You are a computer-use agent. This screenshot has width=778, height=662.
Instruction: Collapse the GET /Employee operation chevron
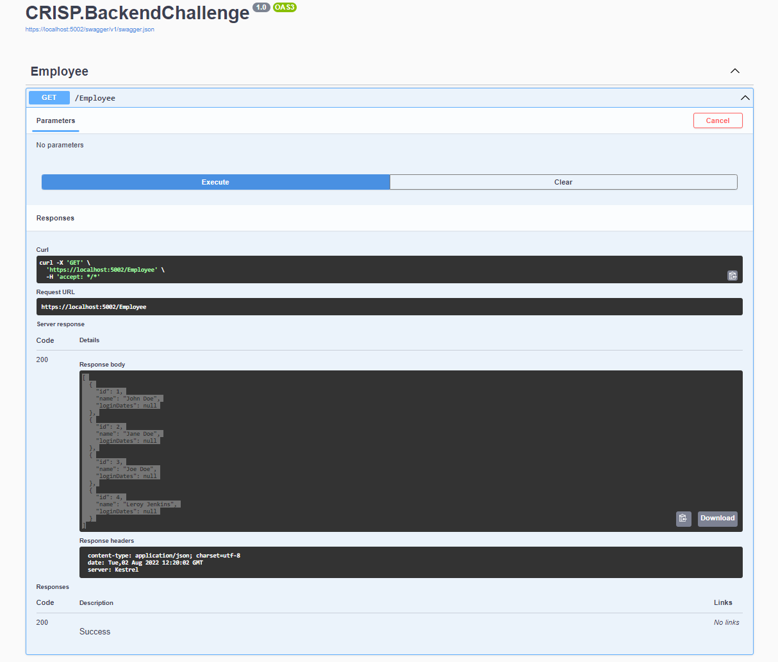point(745,98)
